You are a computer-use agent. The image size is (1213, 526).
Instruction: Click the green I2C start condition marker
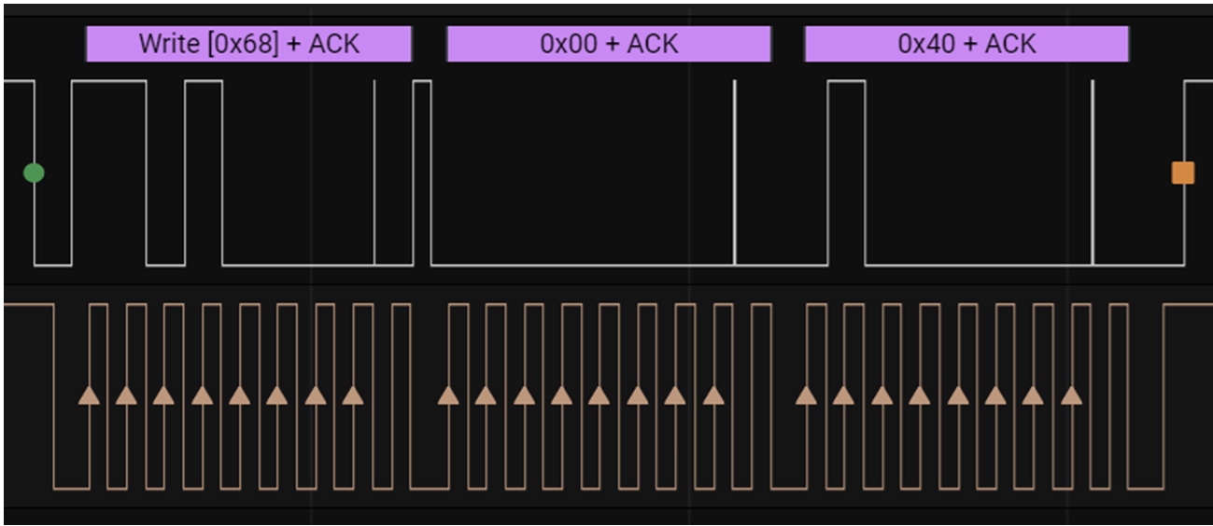(34, 173)
